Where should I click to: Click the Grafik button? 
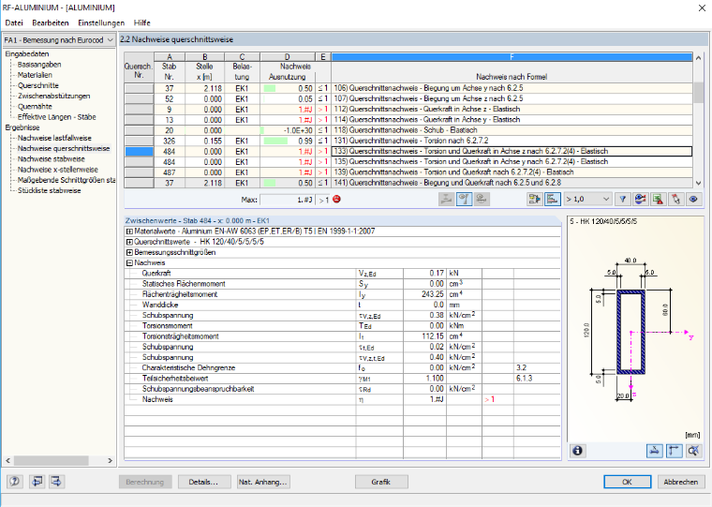(x=381, y=482)
